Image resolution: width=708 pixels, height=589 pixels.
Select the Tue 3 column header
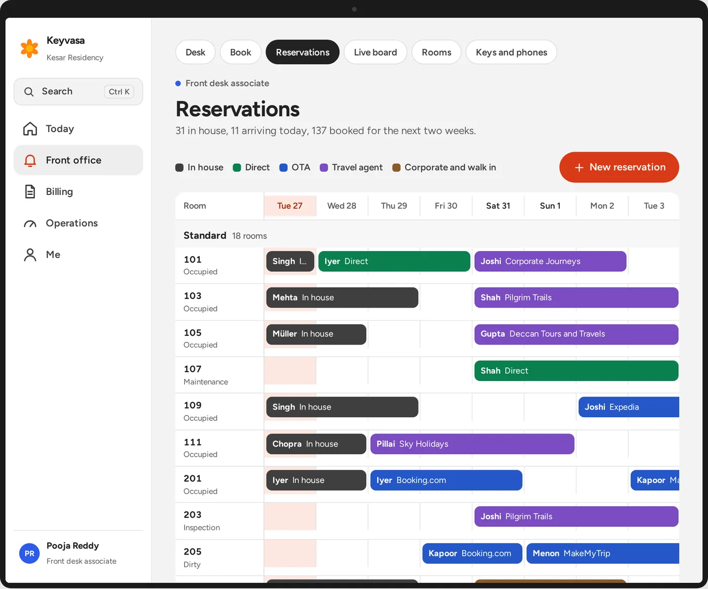pos(654,206)
